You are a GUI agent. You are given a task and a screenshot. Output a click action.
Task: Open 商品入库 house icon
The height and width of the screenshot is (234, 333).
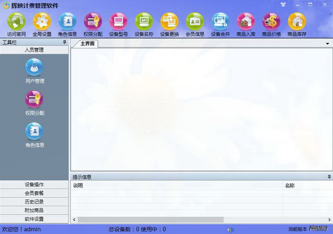coord(246,22)
